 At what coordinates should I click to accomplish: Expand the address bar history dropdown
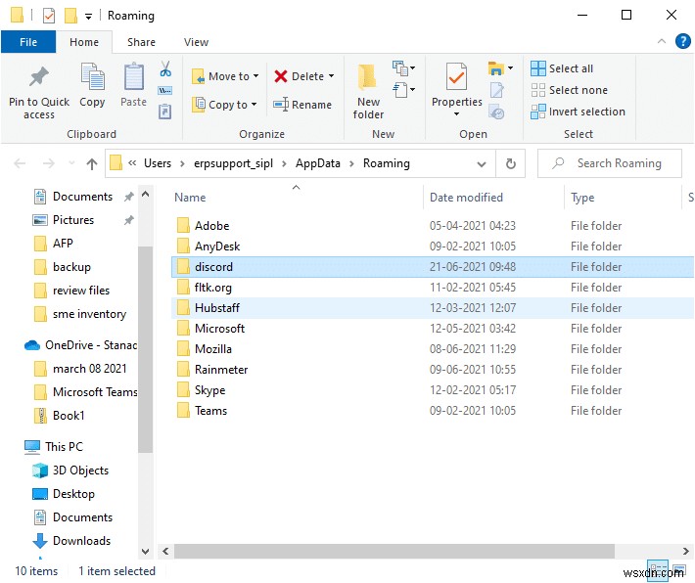[482, 164]
